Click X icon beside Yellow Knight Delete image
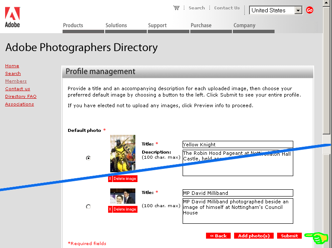 (x=110, y=179)
